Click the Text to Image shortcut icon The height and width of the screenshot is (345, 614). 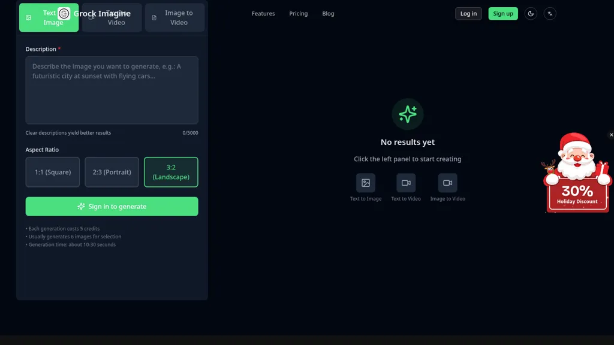(366, 183)
